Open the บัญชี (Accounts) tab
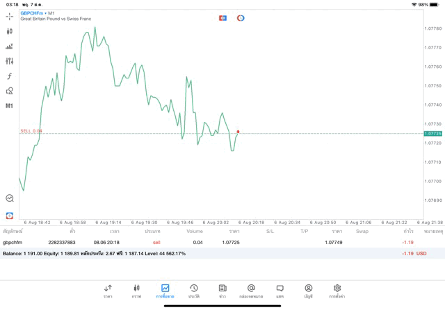Screen dimensions: 445x310 point(308,290)
